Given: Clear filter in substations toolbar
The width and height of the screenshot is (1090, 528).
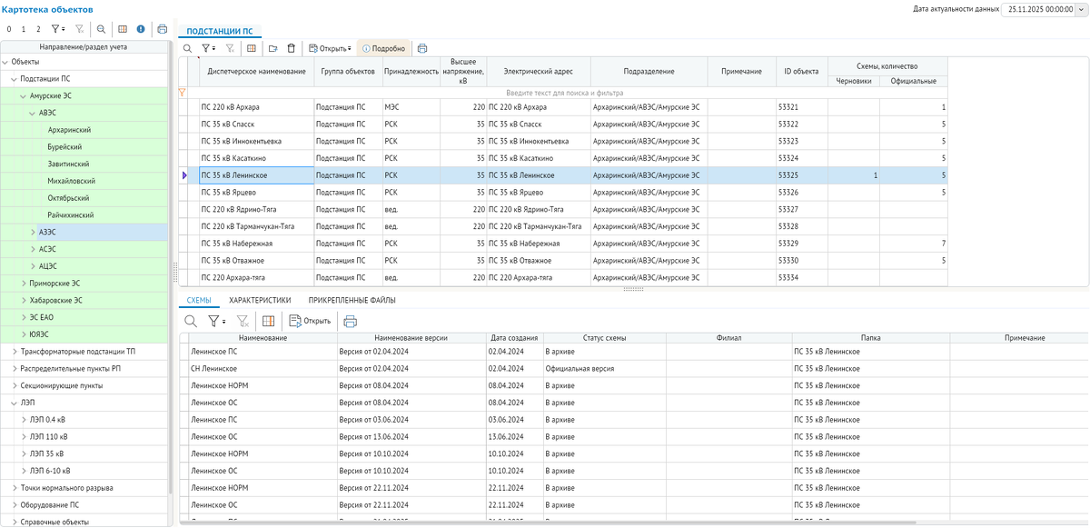Looking at the screenshot, I should coord(230,48).
